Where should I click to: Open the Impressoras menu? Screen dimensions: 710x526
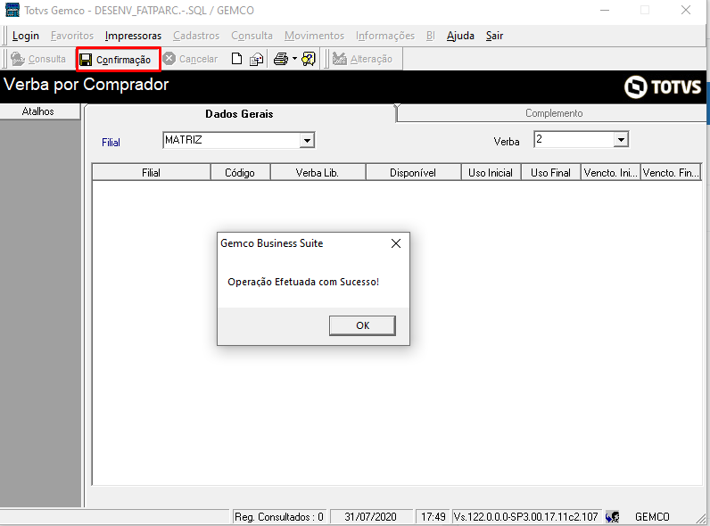(133, 36)
